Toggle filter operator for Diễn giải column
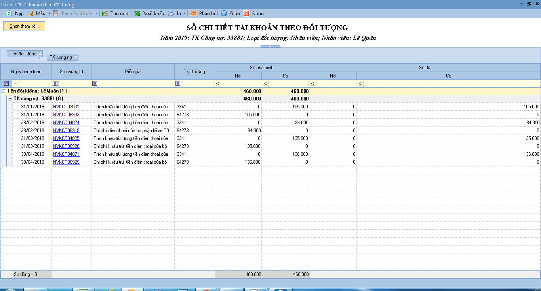Screen dimensions: 541x291 [x=95, y=83]
